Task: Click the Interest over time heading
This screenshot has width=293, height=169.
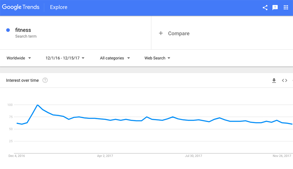Action: [22, 80]
